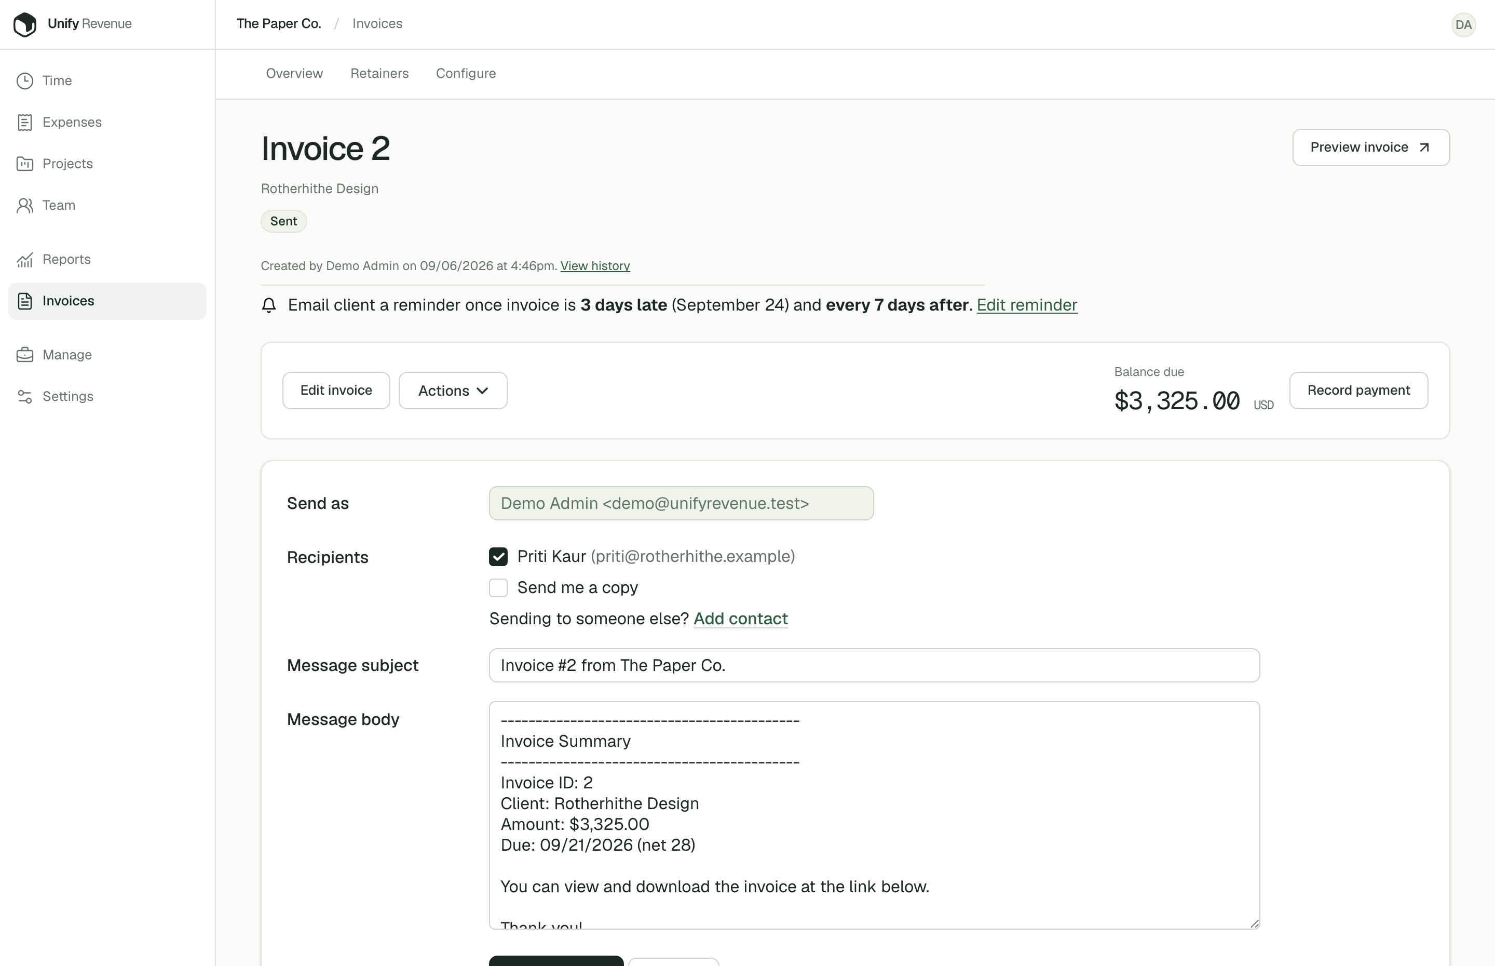The height and width of the screenshot is (966, 1495).
Task: Click the Expenses receipt icon
Action: [24, 123]
